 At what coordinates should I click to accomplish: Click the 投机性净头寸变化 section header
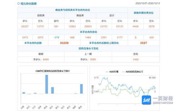pos(88,49)
